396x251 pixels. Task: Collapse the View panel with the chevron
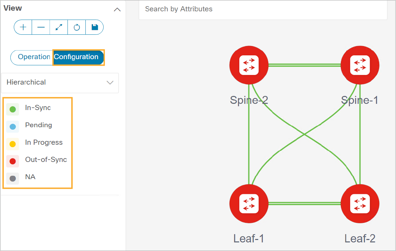117,10
